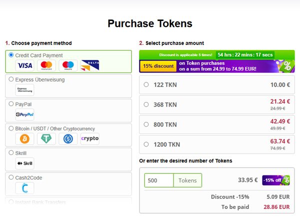Choose the 122 TKN package
The width and height of the screenshot is (300, 220).
click(217, 84)
